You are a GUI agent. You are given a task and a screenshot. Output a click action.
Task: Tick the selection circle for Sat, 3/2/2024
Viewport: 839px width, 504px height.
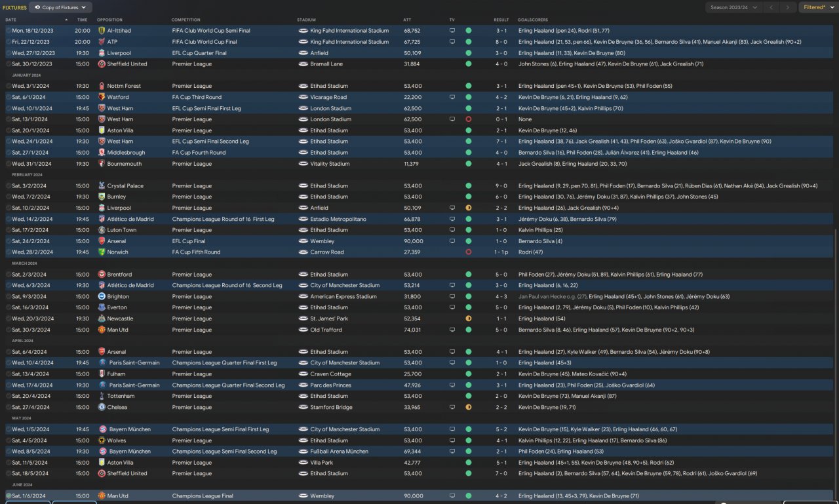pos(9,186)
